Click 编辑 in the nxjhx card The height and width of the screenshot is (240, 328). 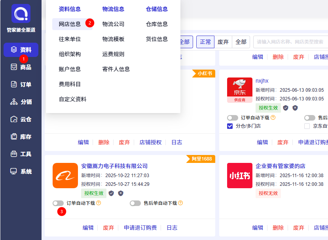(x=262, y=142)
